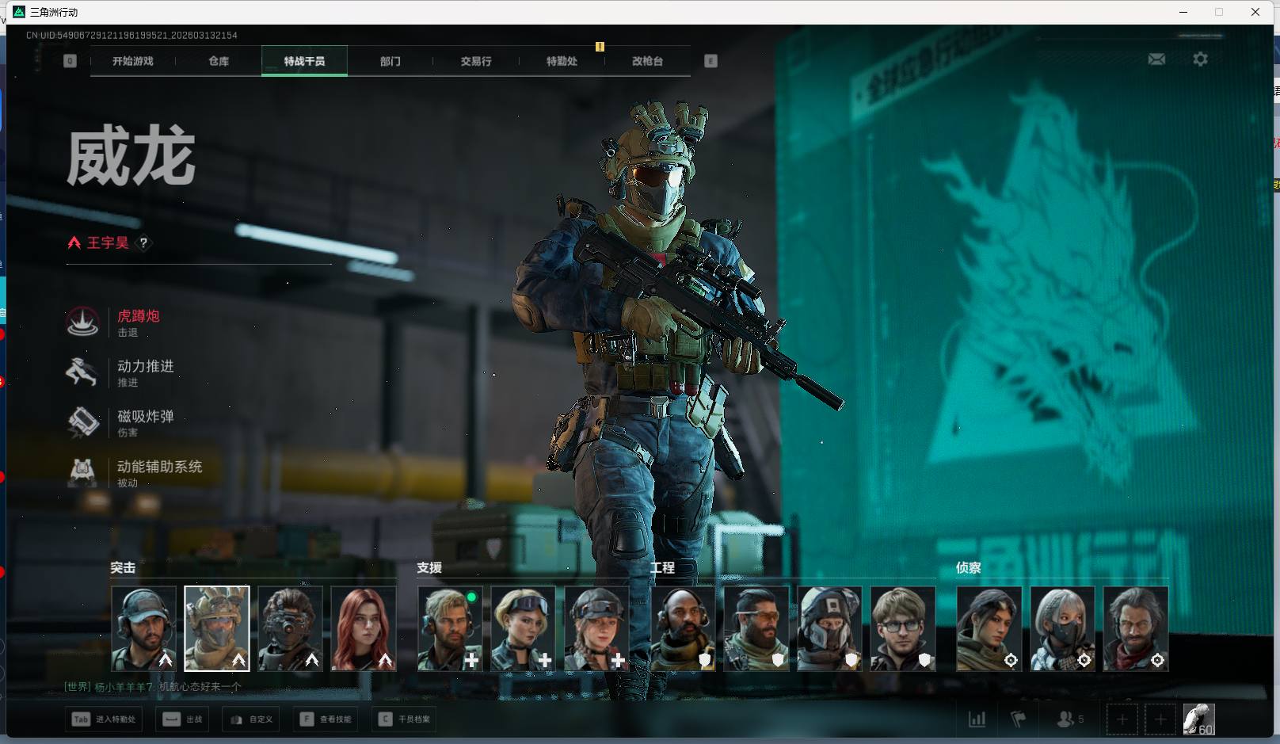The image size is (1280, 744).
Task: Click the 干员档案 button
Action: click(405, 719)
